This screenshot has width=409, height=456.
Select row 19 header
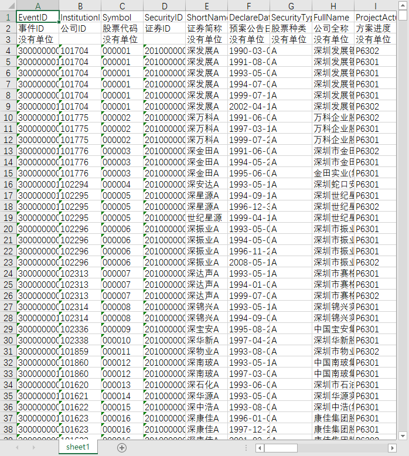8,218
